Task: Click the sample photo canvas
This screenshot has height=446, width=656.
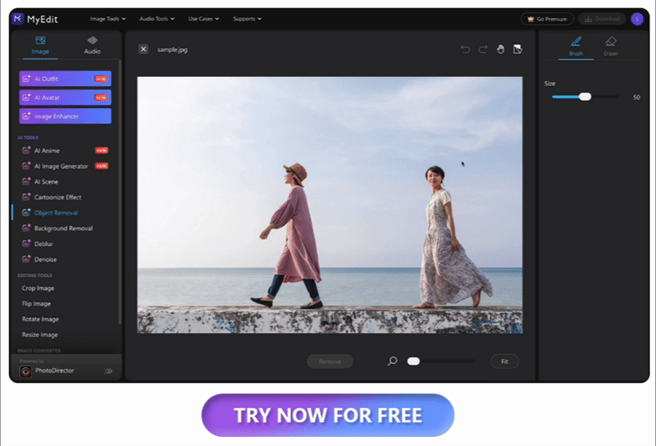Action: [x=330, y=205]
